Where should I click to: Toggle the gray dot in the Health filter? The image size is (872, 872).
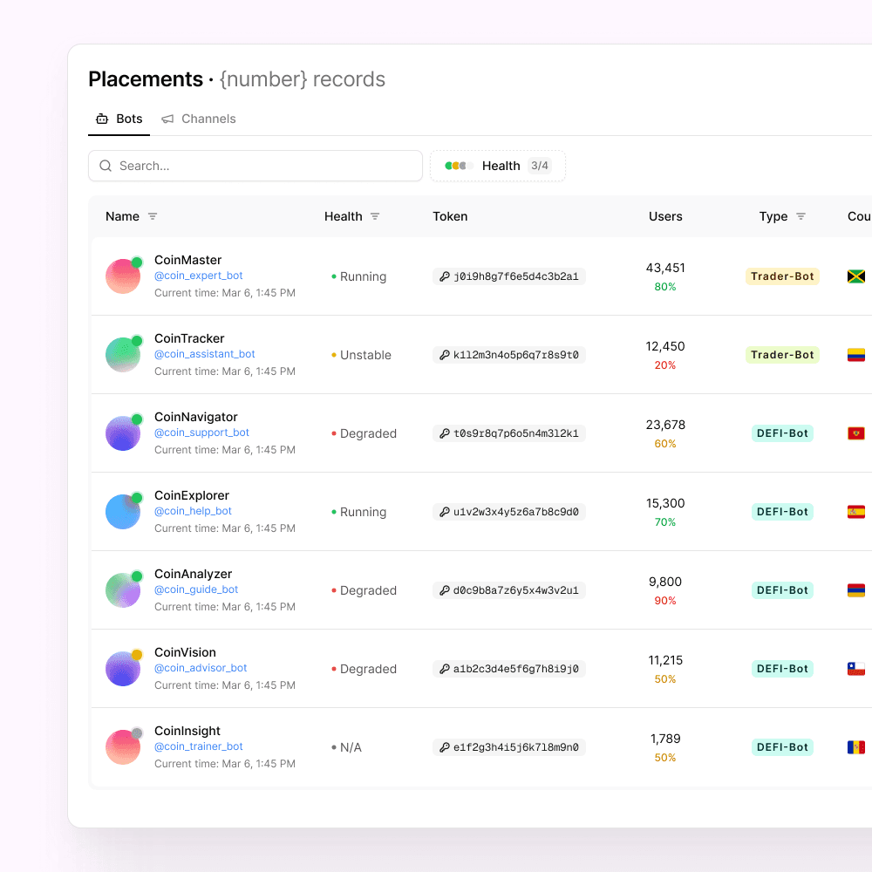[462, 165]
